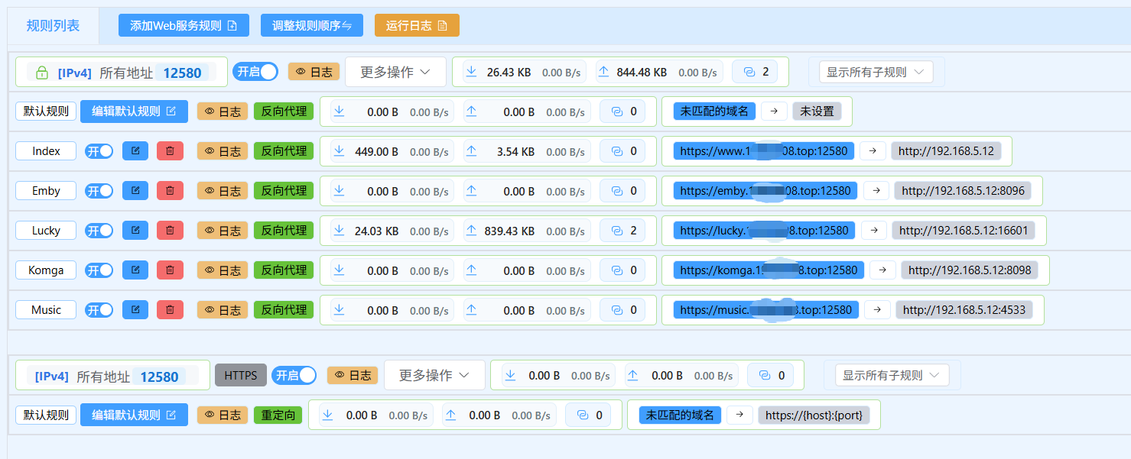Viewport: 1131px width, 459px height.
Task: Edit the Music rule
Action: point(135,310)
